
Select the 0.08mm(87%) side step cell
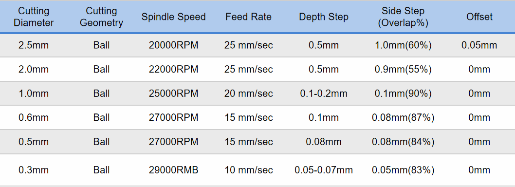tap(403, 118)
